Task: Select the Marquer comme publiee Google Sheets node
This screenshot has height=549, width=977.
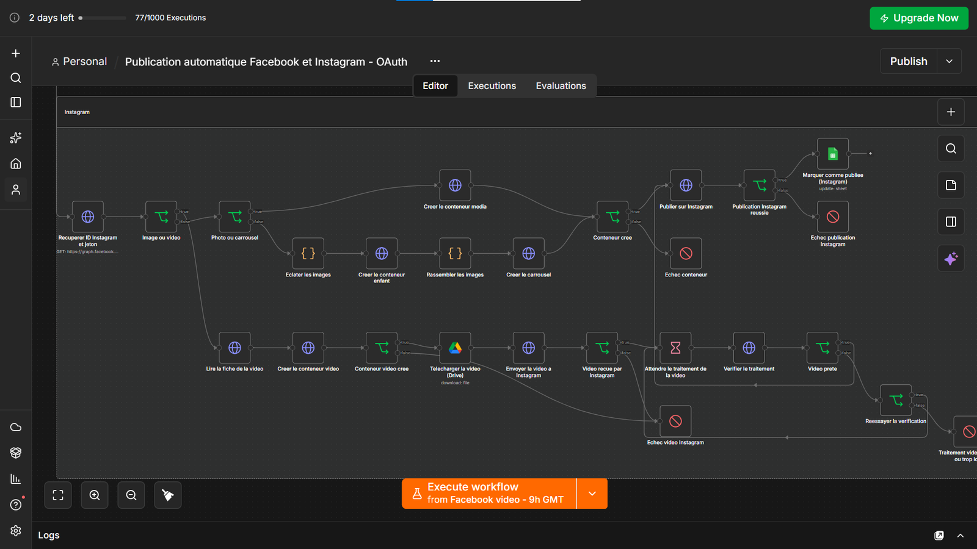Action: [833, 154]
